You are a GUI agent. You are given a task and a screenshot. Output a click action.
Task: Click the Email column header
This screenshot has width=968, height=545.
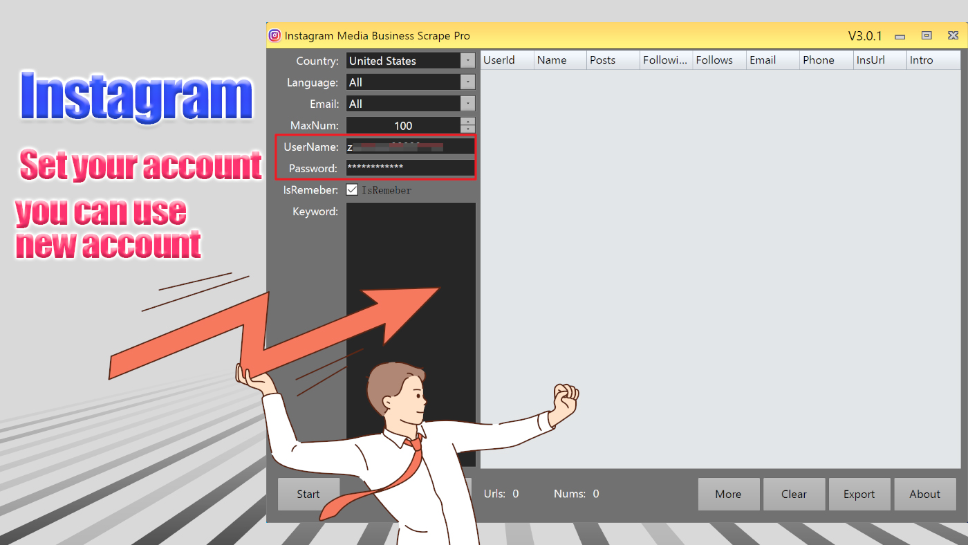point(774,60)
